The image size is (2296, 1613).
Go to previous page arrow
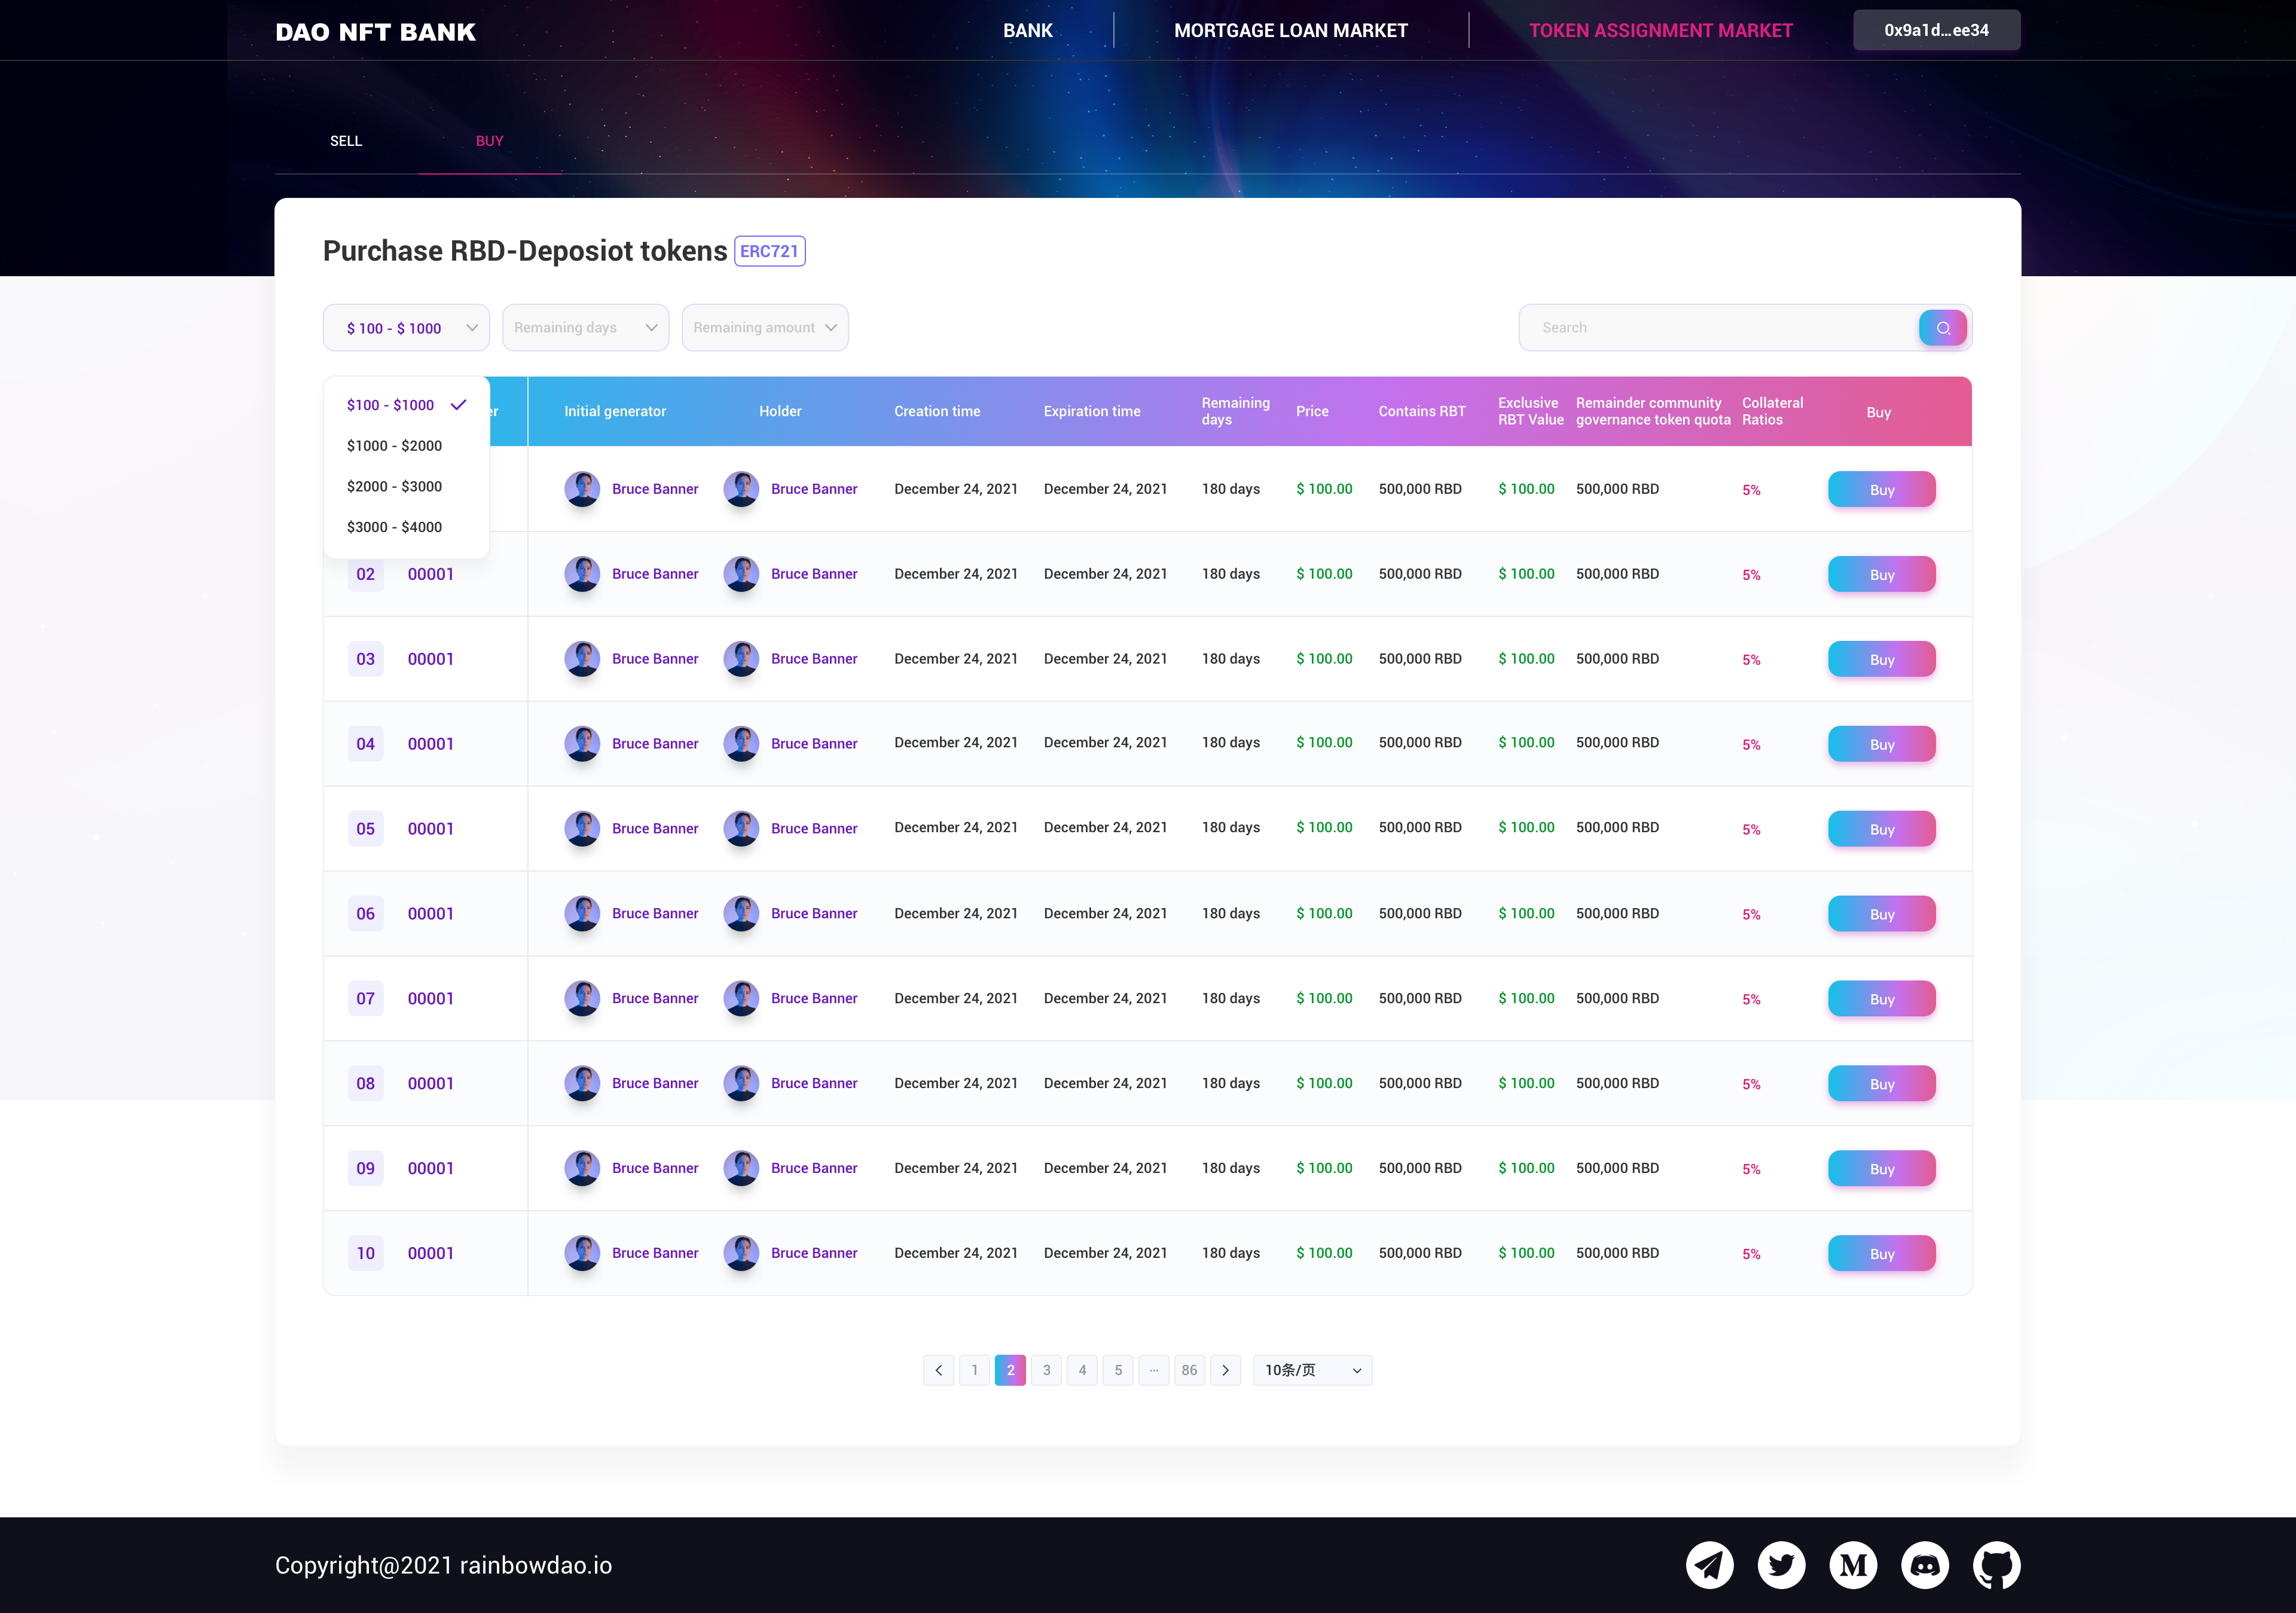pyautogui.click(x=938, y=1370)
